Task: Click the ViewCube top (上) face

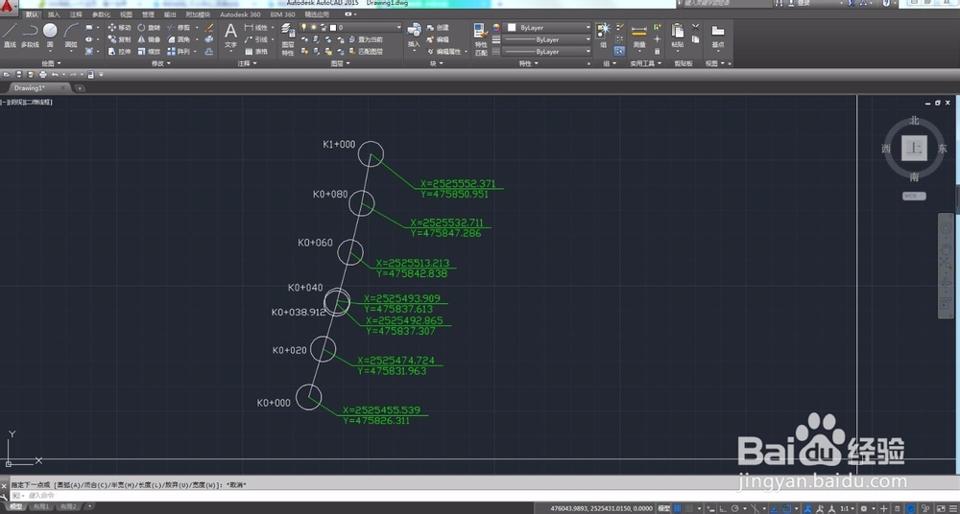Action: [x=914, y=148]
